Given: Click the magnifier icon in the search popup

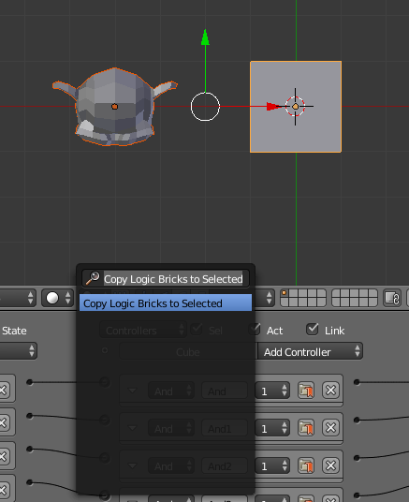Looking at the screenshot, I should tap(94, 278).
